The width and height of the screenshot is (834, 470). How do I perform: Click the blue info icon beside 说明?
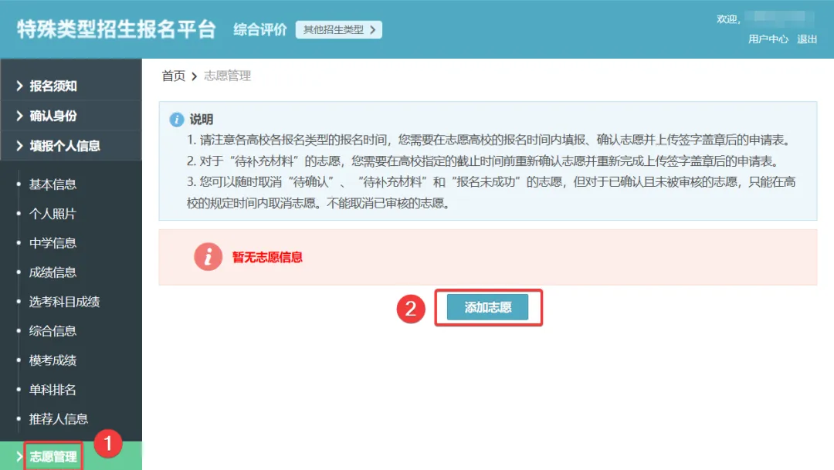click(177, 120)
